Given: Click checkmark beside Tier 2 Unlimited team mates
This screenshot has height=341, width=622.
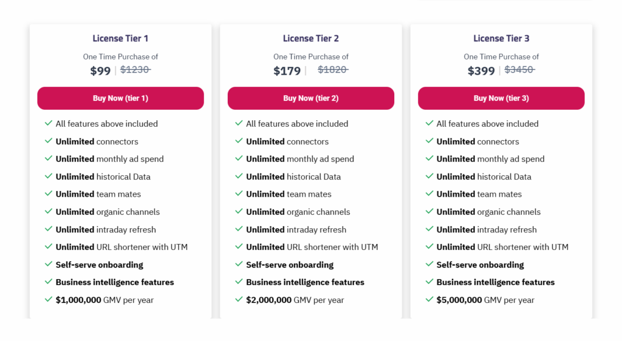Looking at the screenshot, I should pyautogui.click(x=239, y=194).
